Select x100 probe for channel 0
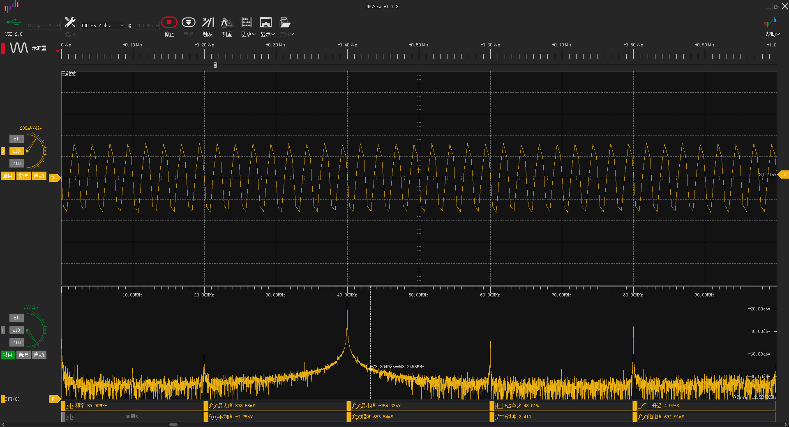The width and height of the screenshot is (789, 427). pos(16,164)
